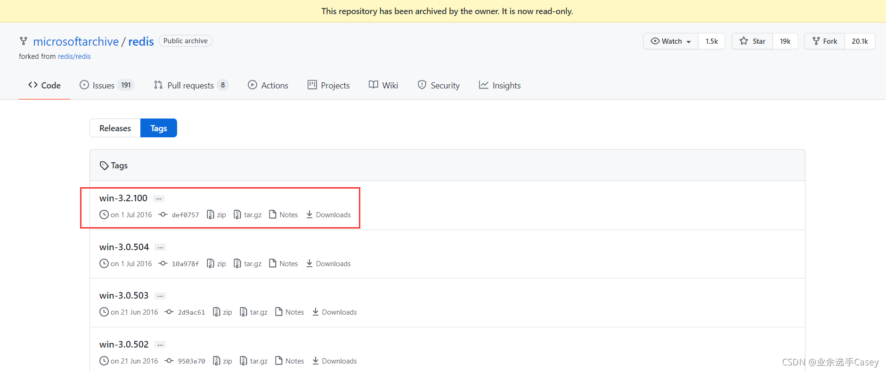Click the Downloads arrow icon for win-3.0.502

click(316, 361)
